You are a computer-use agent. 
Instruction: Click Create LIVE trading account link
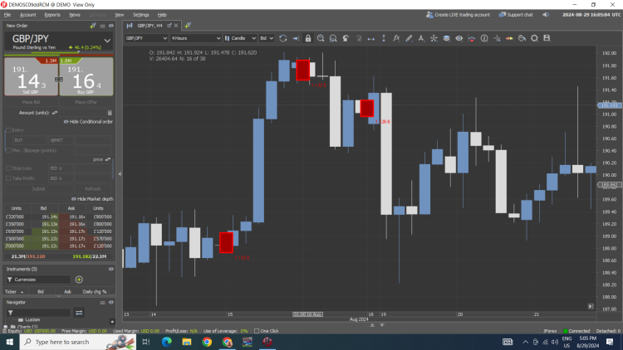tap(458, 15)
